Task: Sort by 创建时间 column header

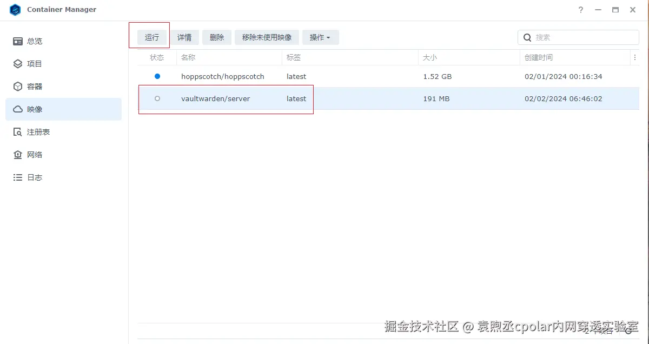Action: click(575, 57)
